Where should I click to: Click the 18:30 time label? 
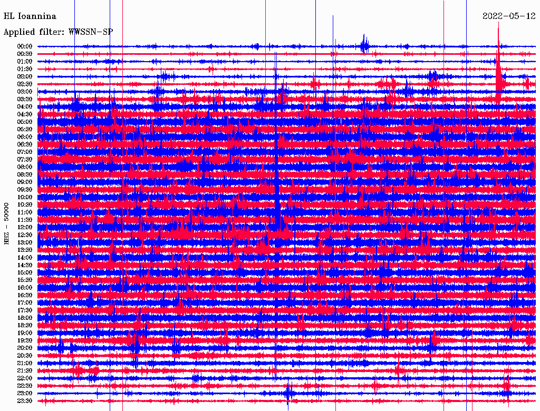click(x=25, y=326)
